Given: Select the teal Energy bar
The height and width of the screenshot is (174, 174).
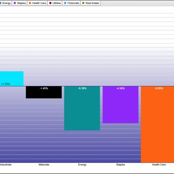Looking at the screenshot, I should [x=82, y=108].
